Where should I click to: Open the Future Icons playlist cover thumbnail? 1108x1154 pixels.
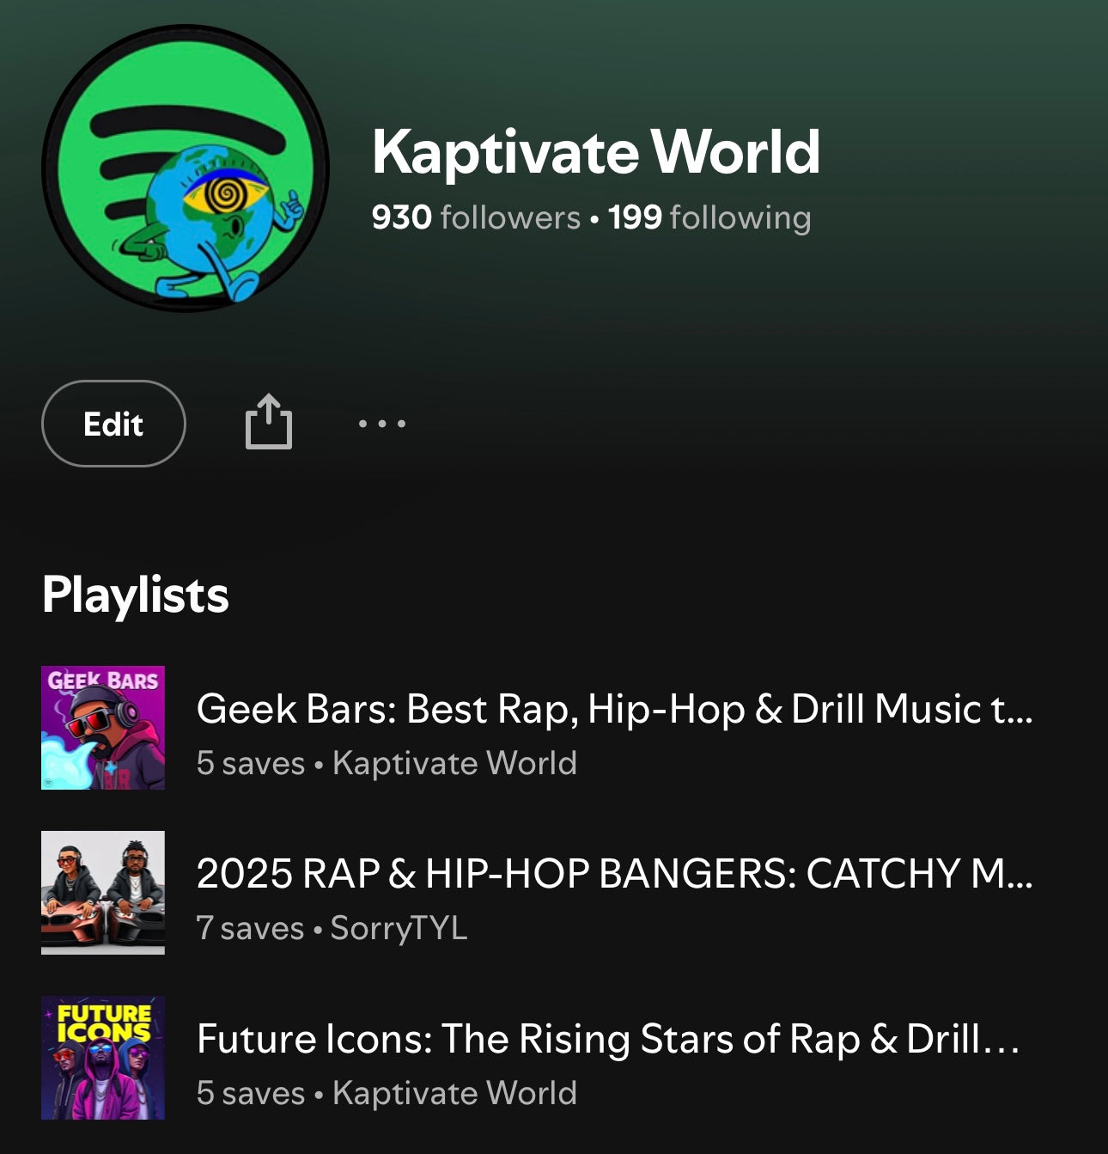click(103, 1058)
